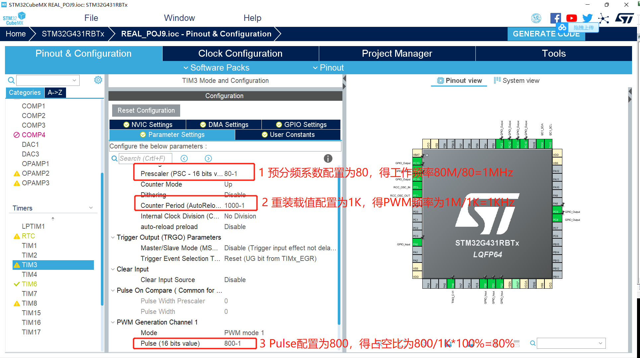Click the ST community network icon
The image size is (640, 358).
604,19
